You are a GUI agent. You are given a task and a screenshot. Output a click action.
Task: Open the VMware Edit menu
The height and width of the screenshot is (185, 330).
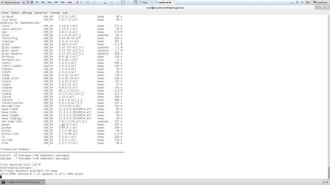click(x=43, y=2)
